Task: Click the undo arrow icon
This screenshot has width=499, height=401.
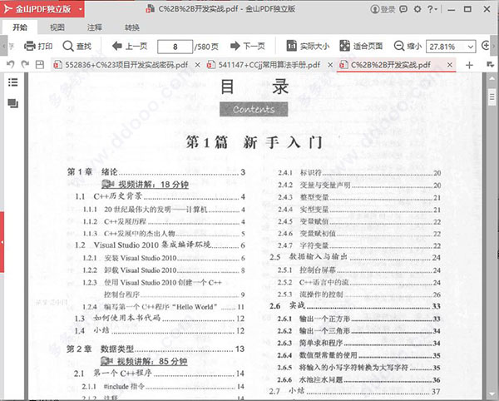Action: [x=11, y=65]
